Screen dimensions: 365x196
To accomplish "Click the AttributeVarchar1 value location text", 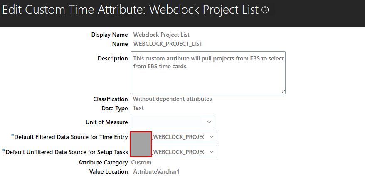I will pyautogui.click(x=156, y=172).
